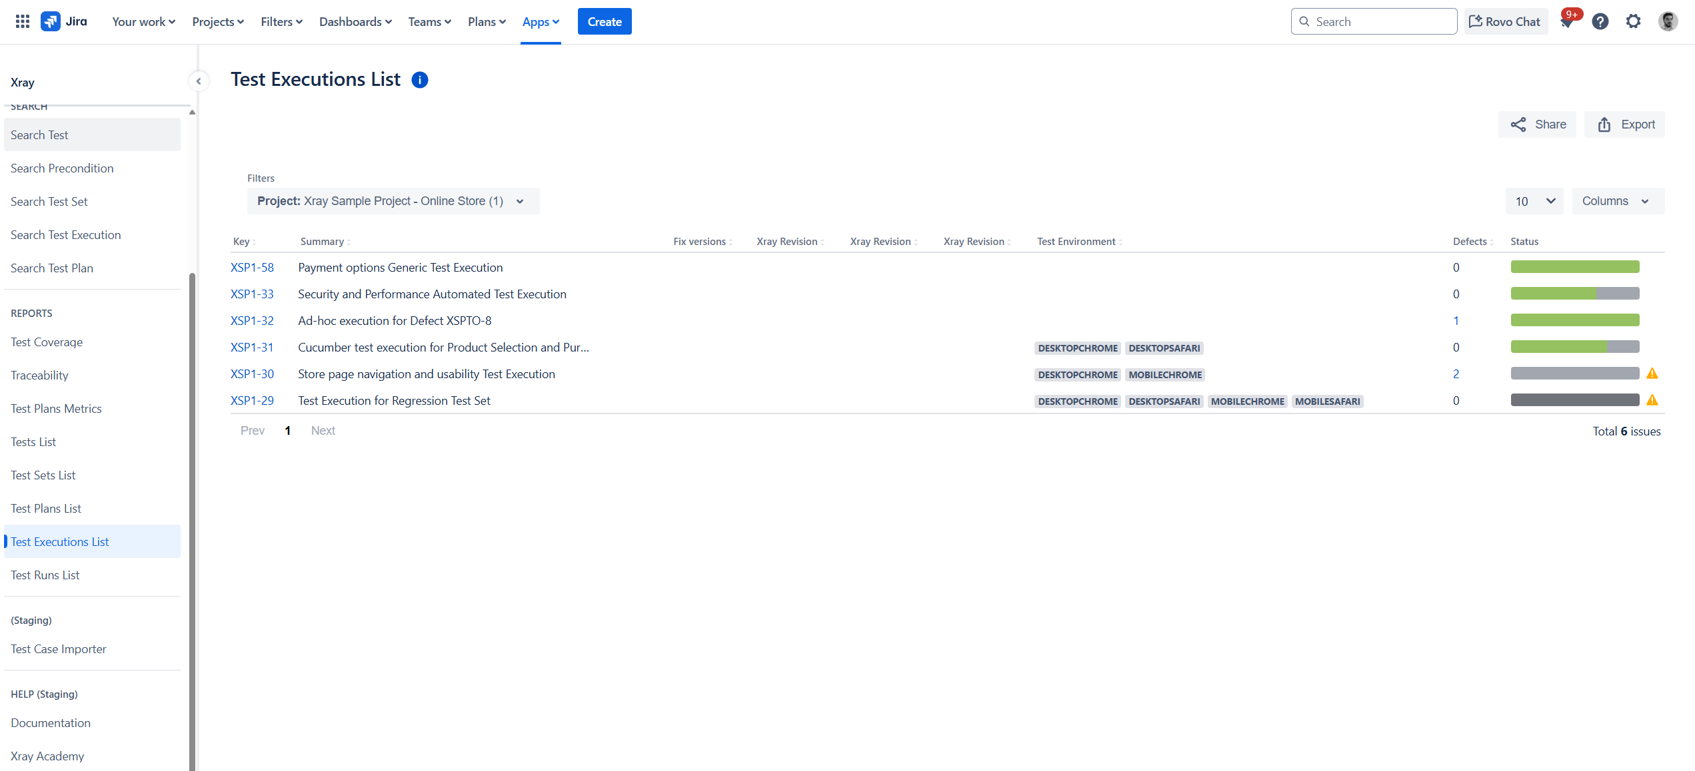Click the Jira Search input field
Image resolution: width=1695 pixels, height=771 pixels.
click(x=1373, y=21)
